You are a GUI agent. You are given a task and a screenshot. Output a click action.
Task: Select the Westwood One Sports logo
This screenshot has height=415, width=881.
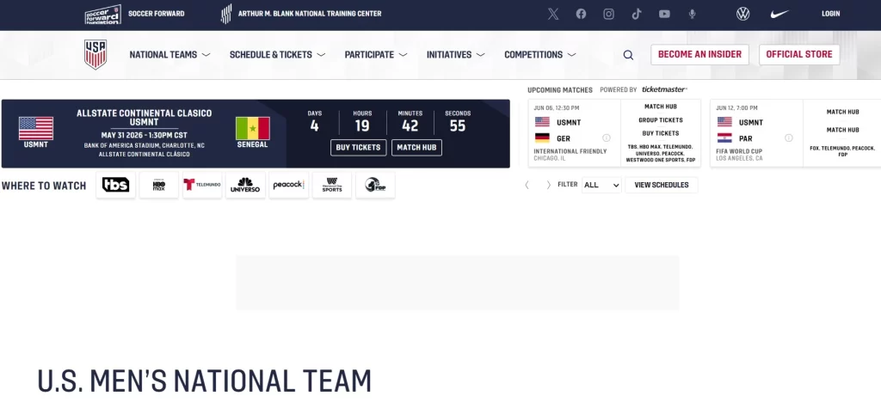click(x=332, y=185)
